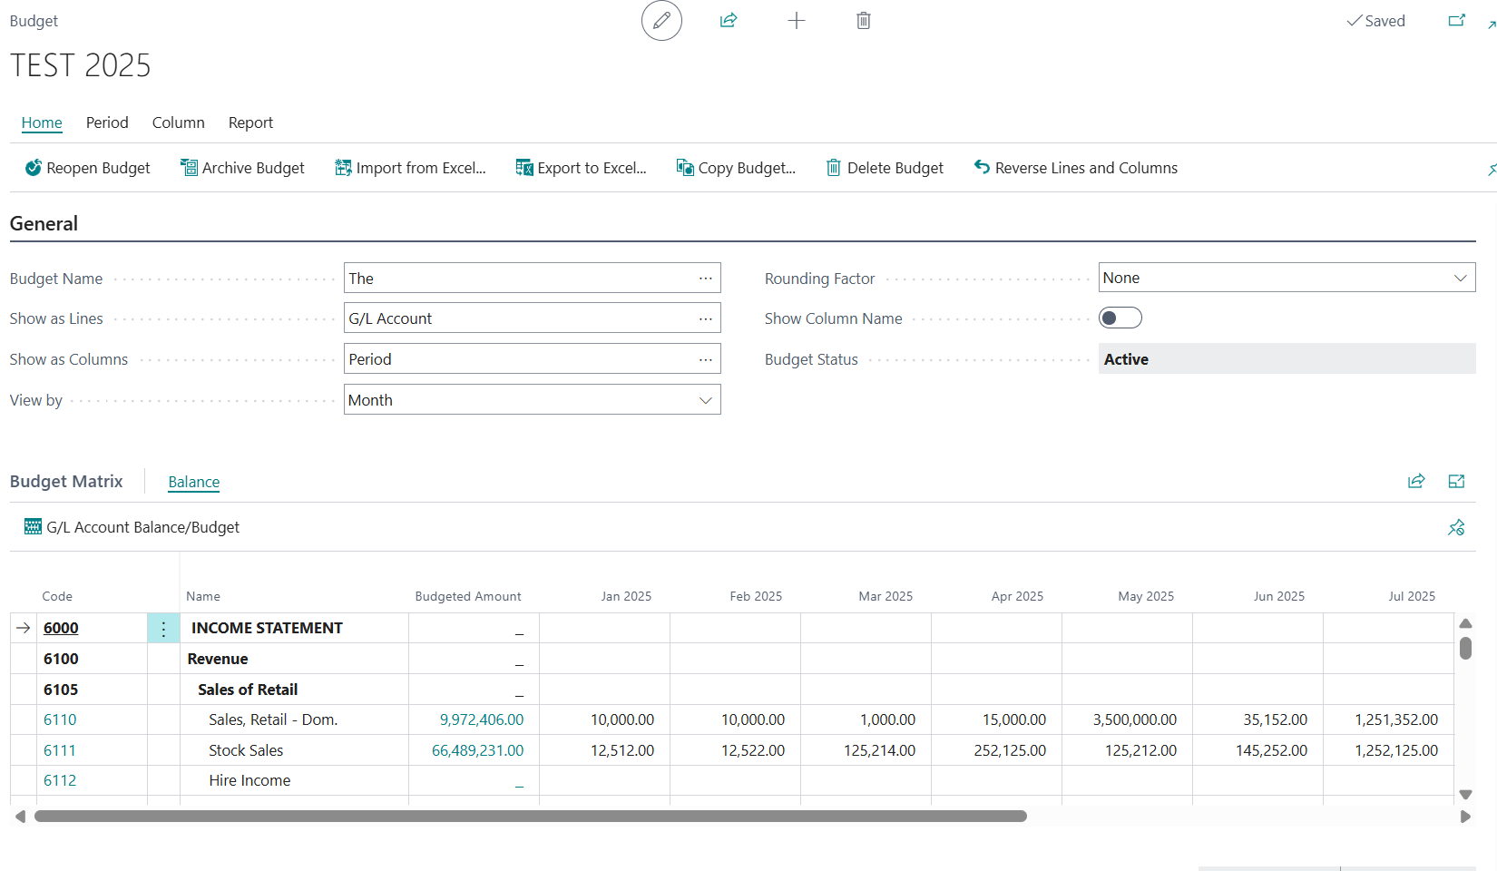This screenshot has width=1497, height=871.
Task: Click the share icon in header
Action: [729, 21]
